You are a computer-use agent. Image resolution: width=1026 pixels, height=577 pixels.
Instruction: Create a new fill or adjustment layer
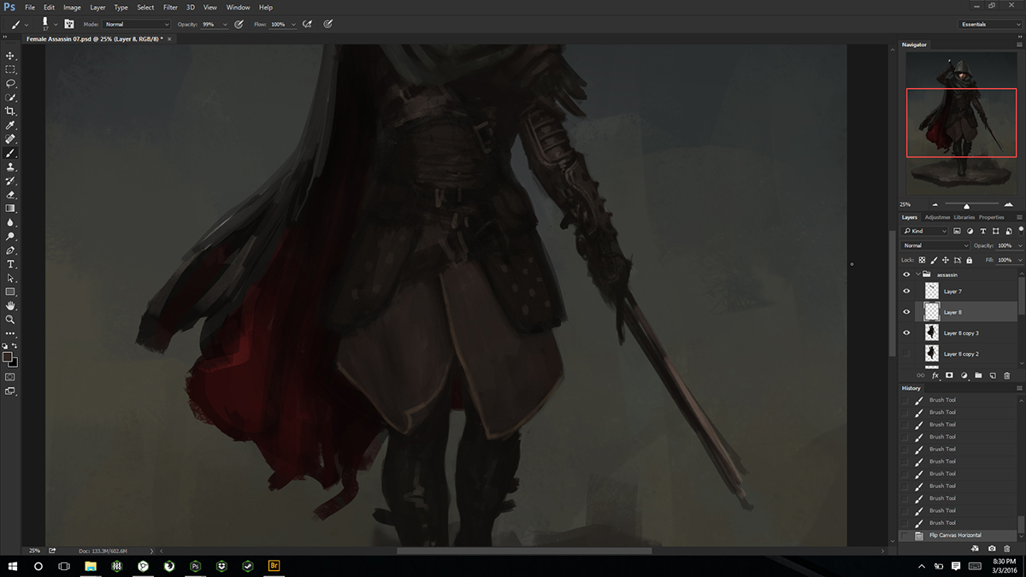click(x=964, y=375)
